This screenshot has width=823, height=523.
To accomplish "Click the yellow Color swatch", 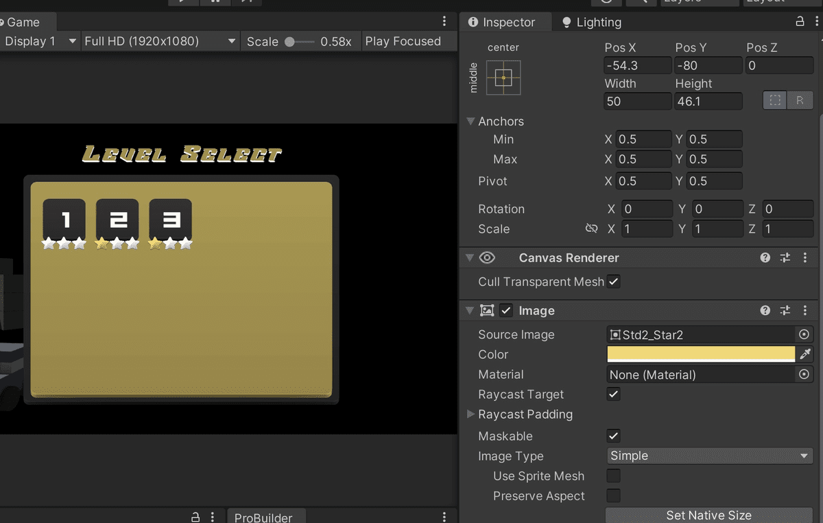I will click(700, 354).
